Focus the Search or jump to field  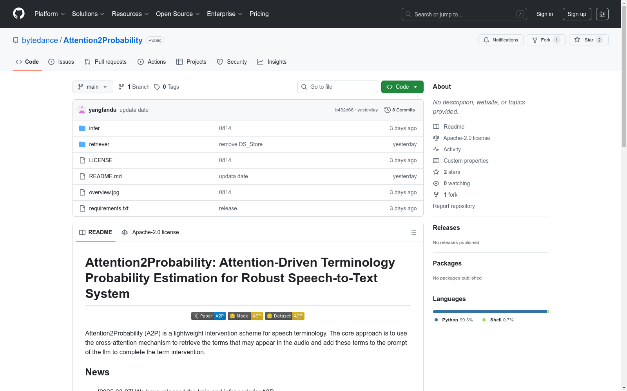click(x=464, y=14)
